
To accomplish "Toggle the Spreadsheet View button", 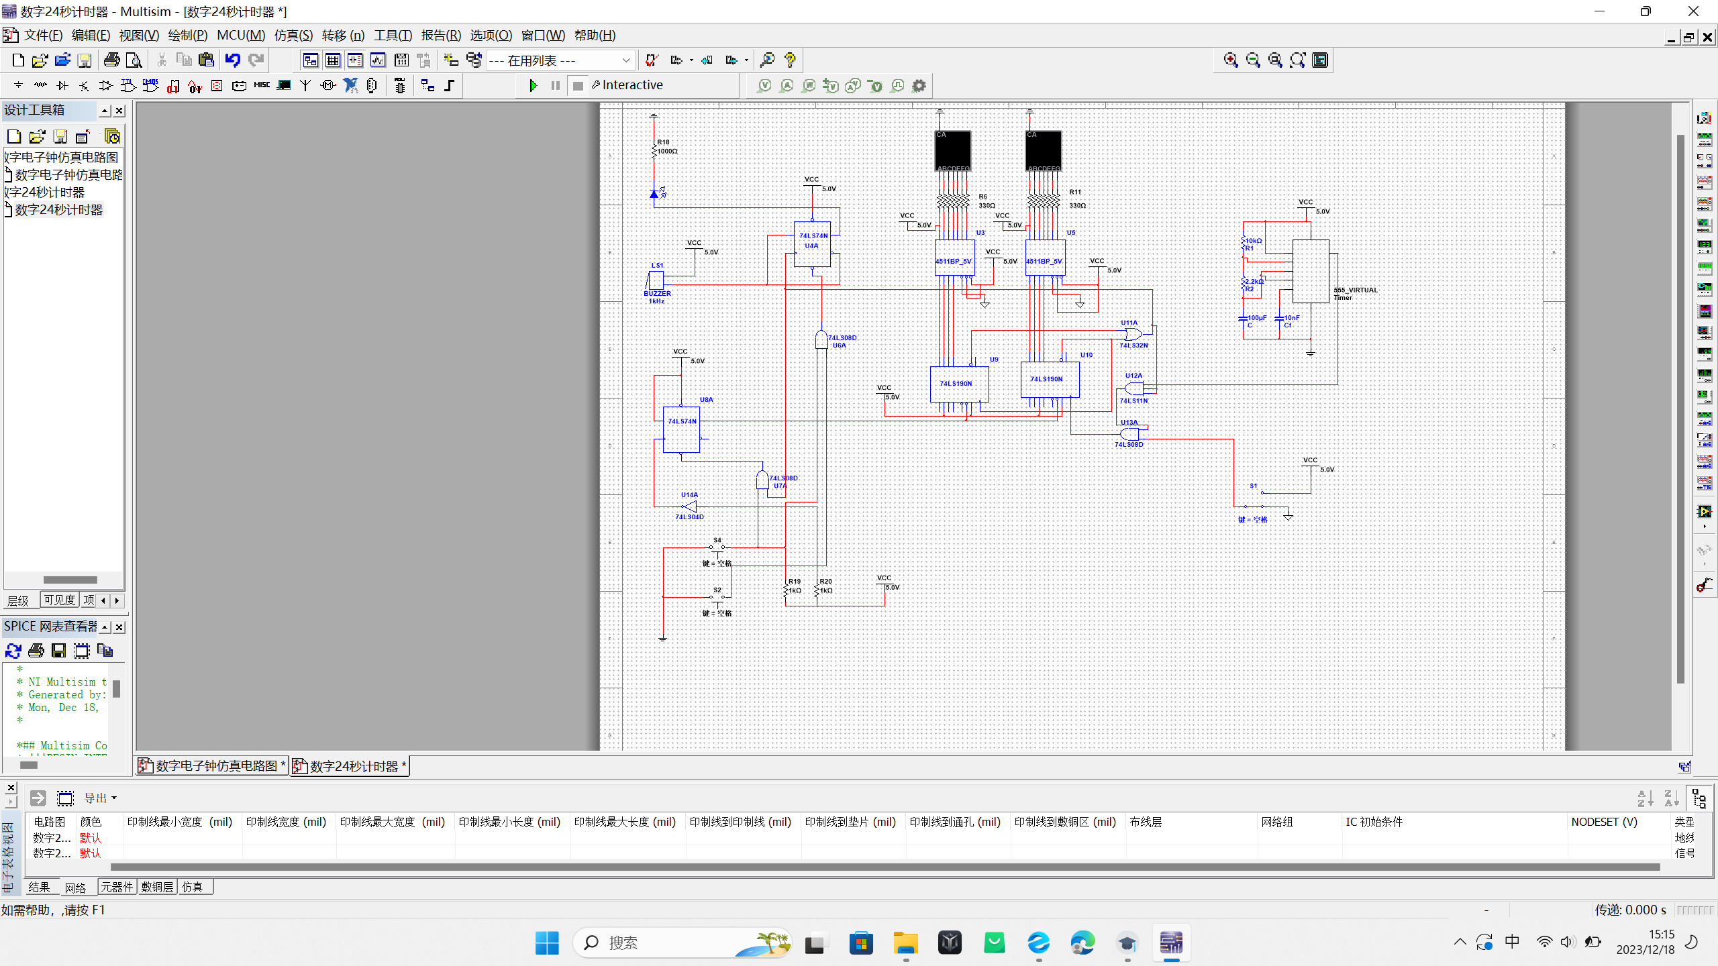I will (x=333, y=60).
